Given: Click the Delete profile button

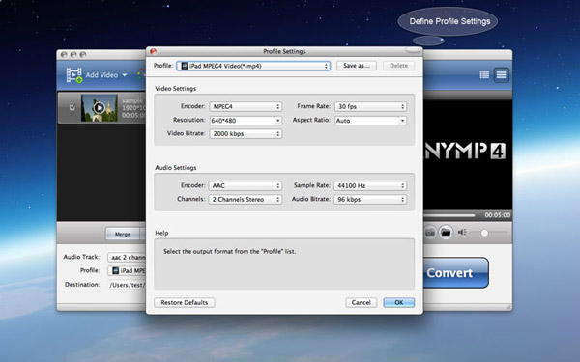Looking at the screenshot, I should 398,66.
